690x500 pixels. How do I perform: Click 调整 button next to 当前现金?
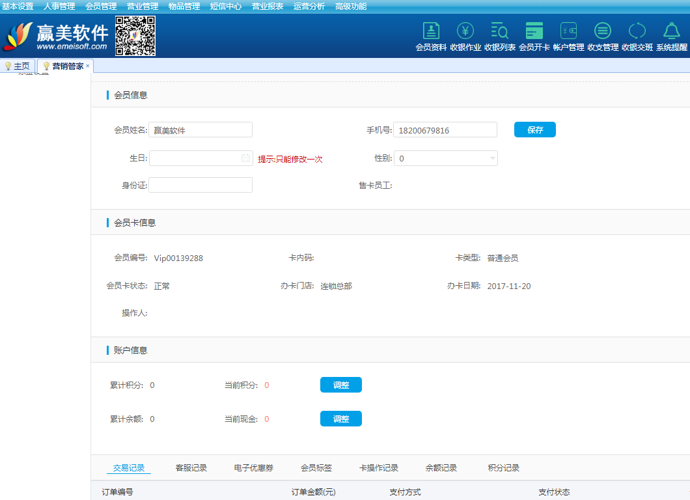(x=340, y=419)
